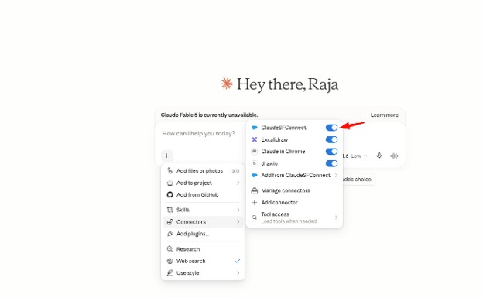Open the Add to project submenu
The height and width of the screenshot is (298, 483).
203,183
